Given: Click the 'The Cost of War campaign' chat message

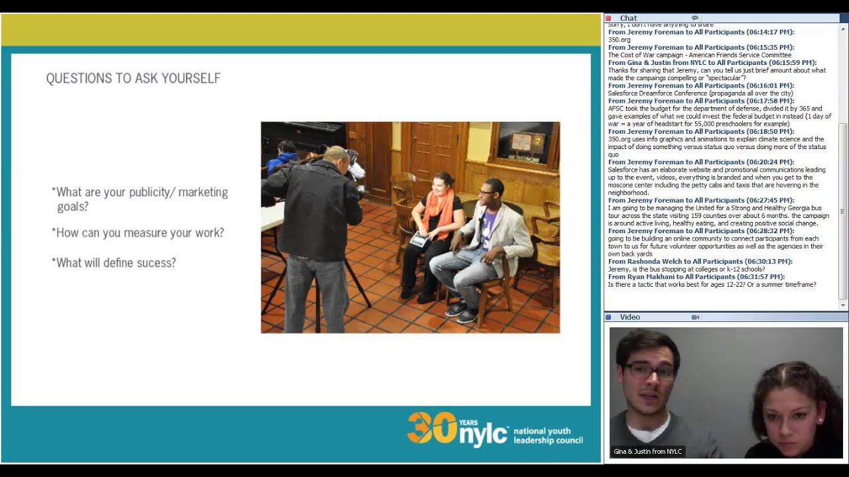Looking at the screenshot, I should pos(700,55).
